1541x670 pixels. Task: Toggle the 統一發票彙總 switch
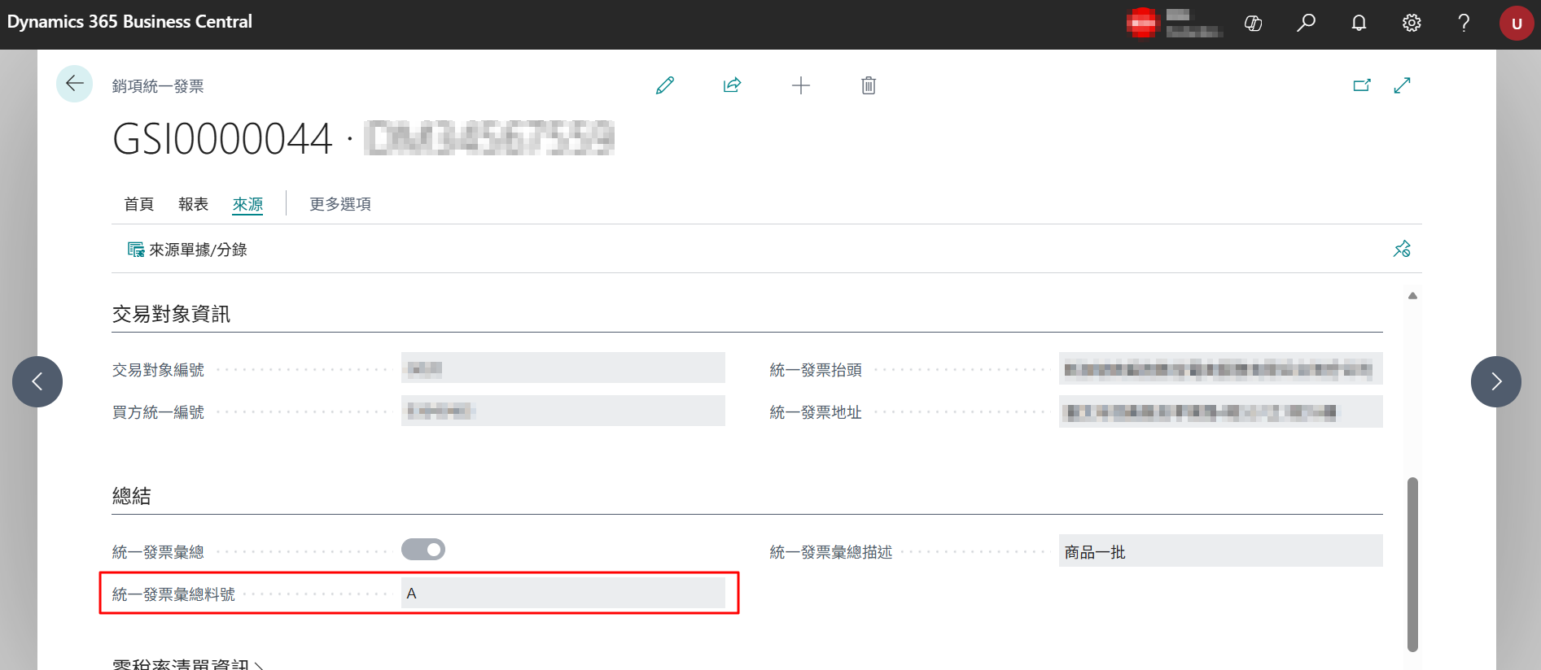pyautogui.click(x=423, y=550)
